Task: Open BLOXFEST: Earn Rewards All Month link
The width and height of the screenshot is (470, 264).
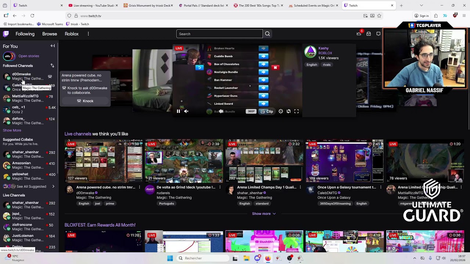Action: click(x=100, y=225)
